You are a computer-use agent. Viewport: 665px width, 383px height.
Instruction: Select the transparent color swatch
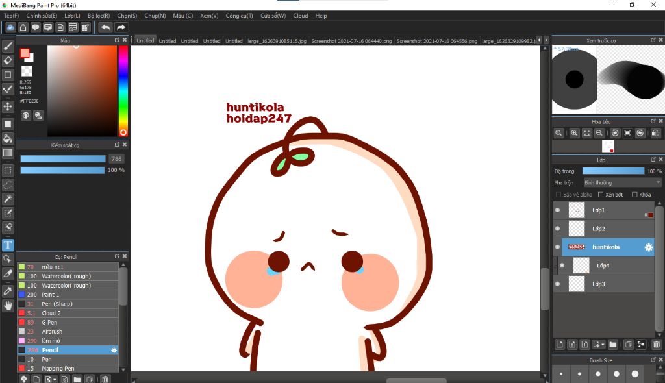click(27, 71)
